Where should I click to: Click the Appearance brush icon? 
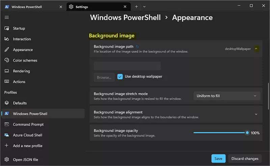point(6,49)
